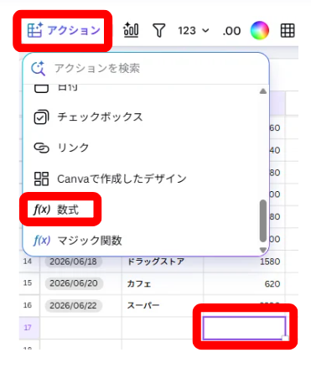This screenshot has height=368, width=311.
Task: Click the アクションを検索 search field
Action: click(145, 68)
